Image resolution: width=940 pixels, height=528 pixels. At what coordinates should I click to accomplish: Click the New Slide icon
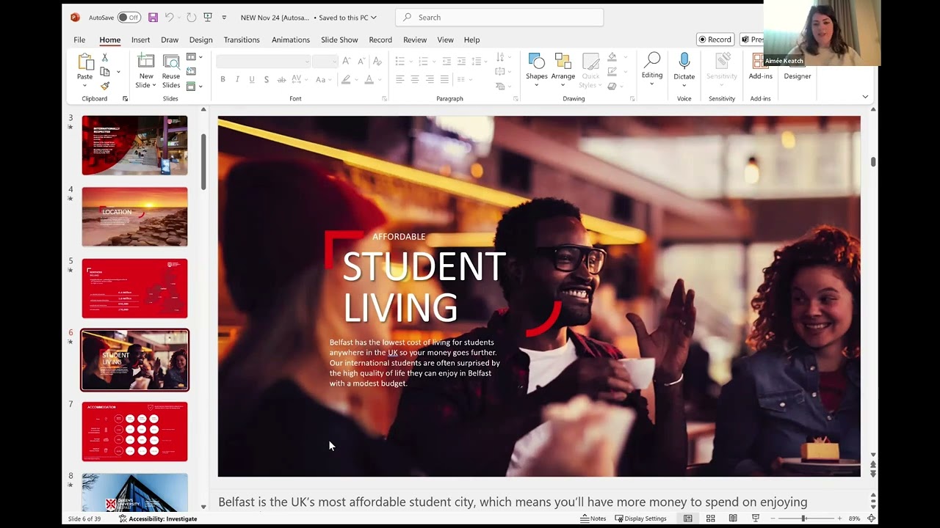[146, 62]
